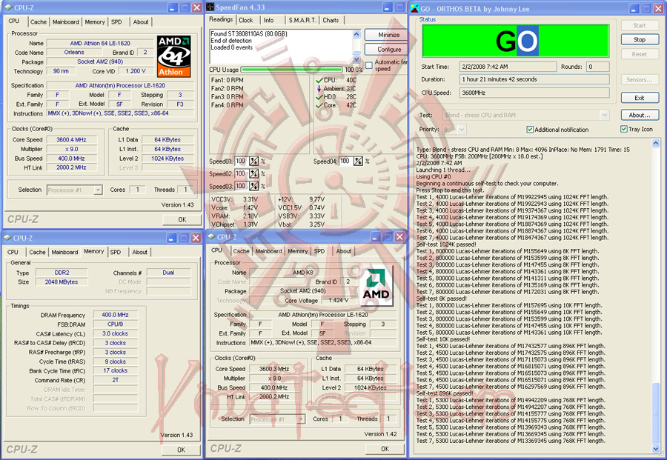The height and width of the screenshot is (460, 667).
Task: Click SpeedFan event log scroll up arrow
Action: [356, 34]
